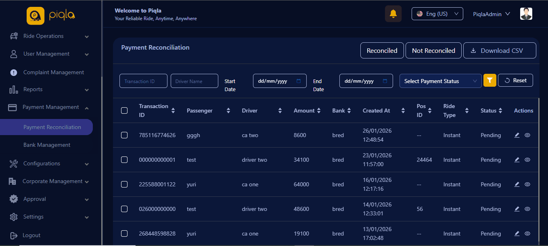Open the PiqlaAdmin account dropdown
Viewport: 548px width, 246px height.
coord(492,14)
